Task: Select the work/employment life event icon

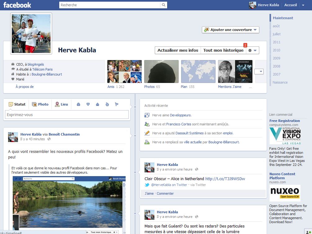Action: coord(78,104)
